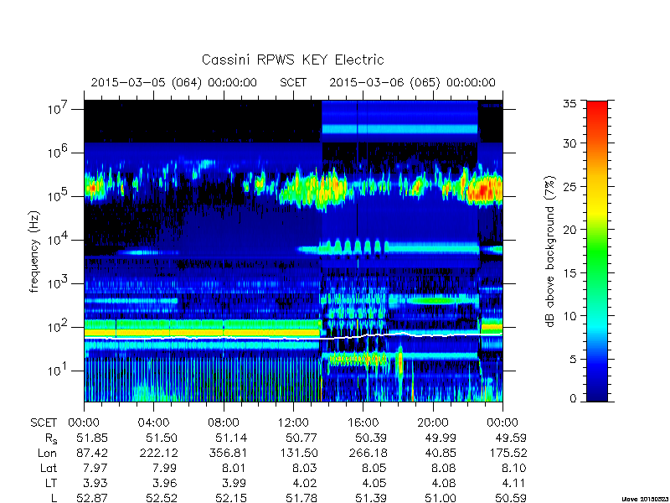Viewport: 670px width, 503px height.
Task: Click the Lon value 356.81
Action: 228,453
